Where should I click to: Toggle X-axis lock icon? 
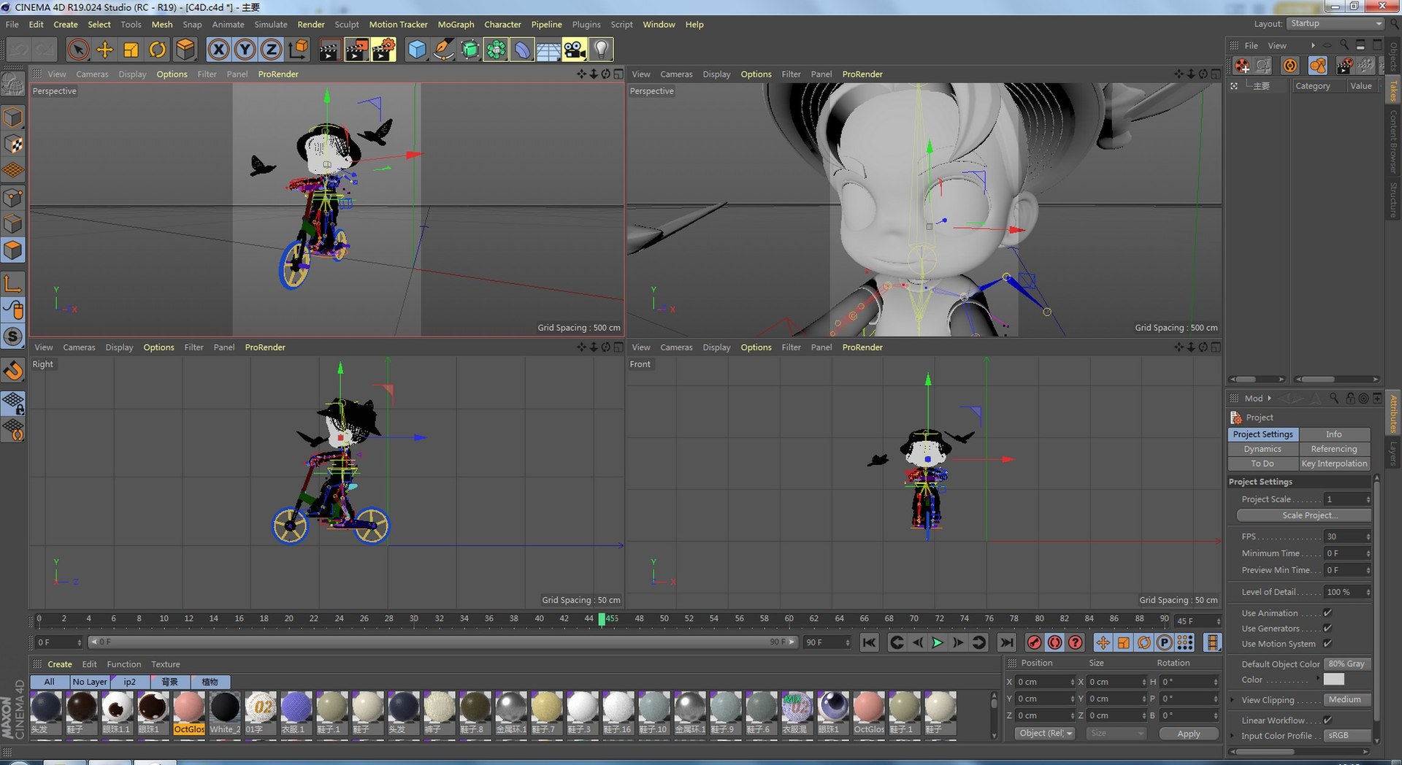[x=218, y=50]
